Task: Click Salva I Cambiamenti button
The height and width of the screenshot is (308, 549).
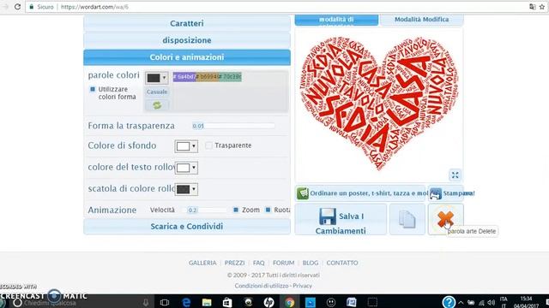Action: pyautogui.click(x=341, y=219)
